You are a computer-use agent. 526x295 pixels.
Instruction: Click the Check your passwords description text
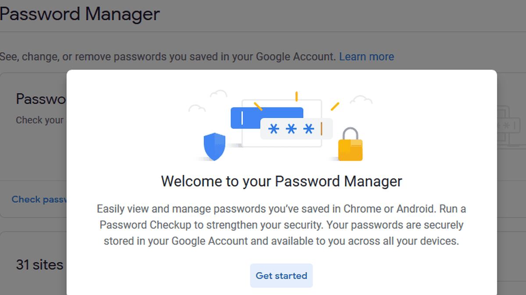point(39,120)
